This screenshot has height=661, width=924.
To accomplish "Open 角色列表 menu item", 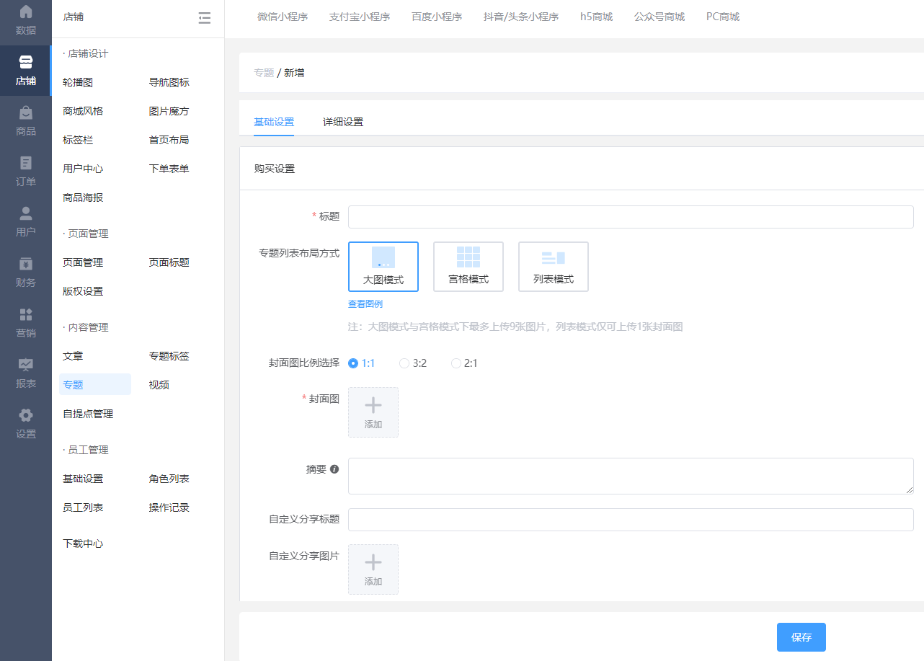I will coord(169,479).
